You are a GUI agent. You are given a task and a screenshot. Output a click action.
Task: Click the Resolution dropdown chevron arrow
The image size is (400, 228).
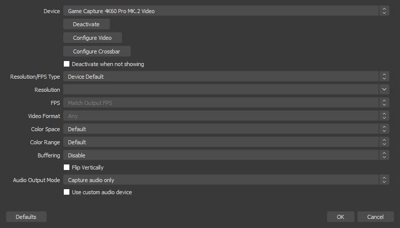click(x=385, y=90)
